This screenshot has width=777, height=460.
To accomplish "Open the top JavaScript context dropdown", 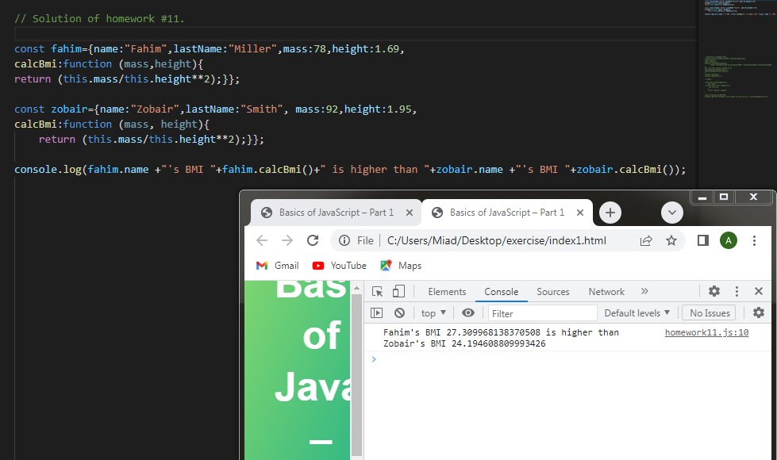I will 433,313.
